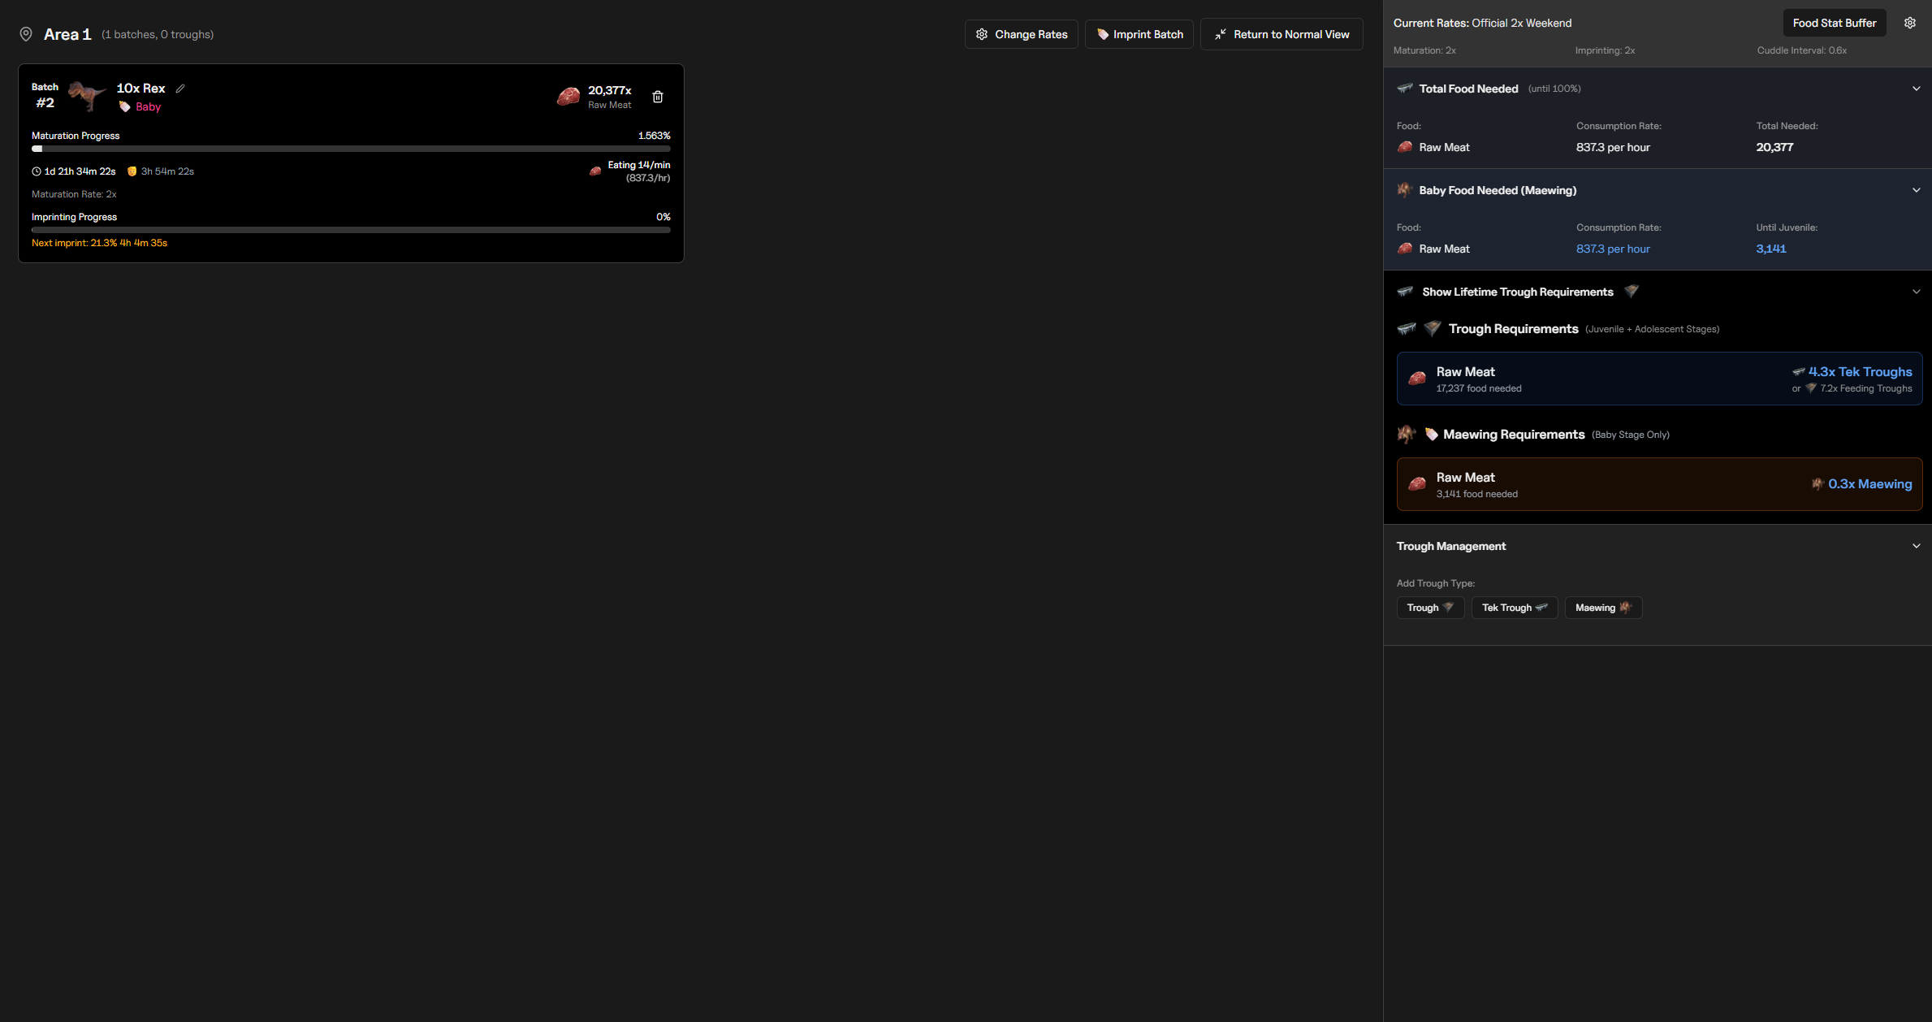Screen dimensions: 1932x1022
Task: Click the Maewing icon beside Baby Food Needed
Action: [x=1405, y=190]
